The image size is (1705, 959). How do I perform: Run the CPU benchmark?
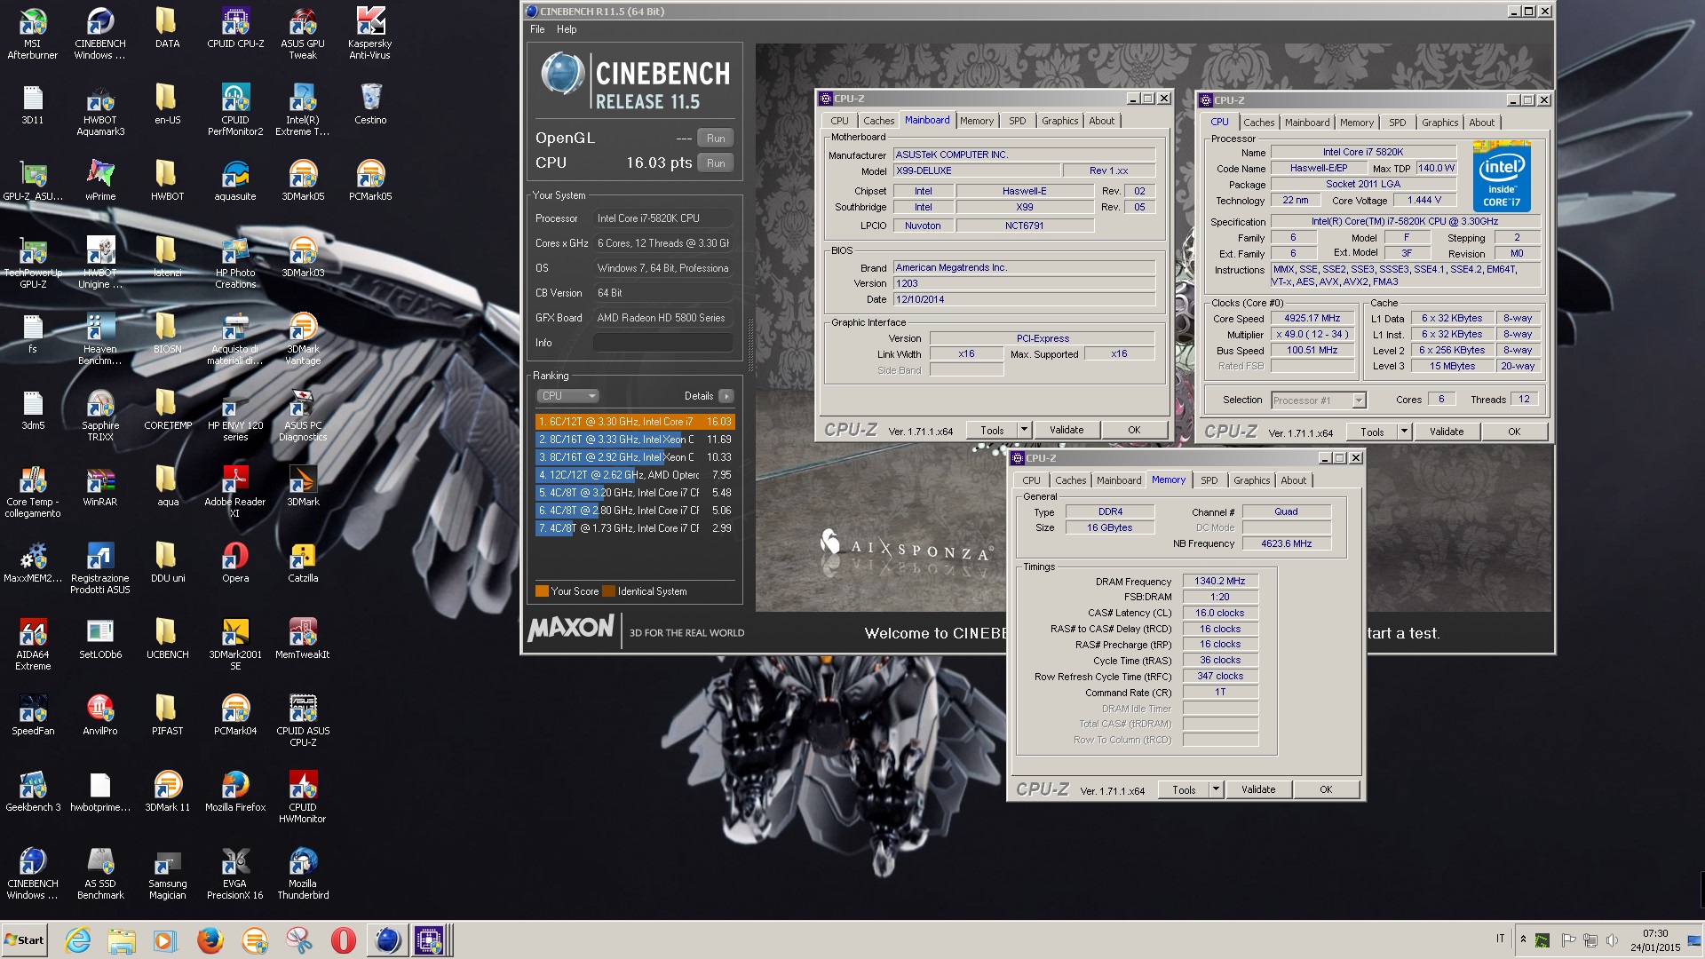click(x=716, y=163)
